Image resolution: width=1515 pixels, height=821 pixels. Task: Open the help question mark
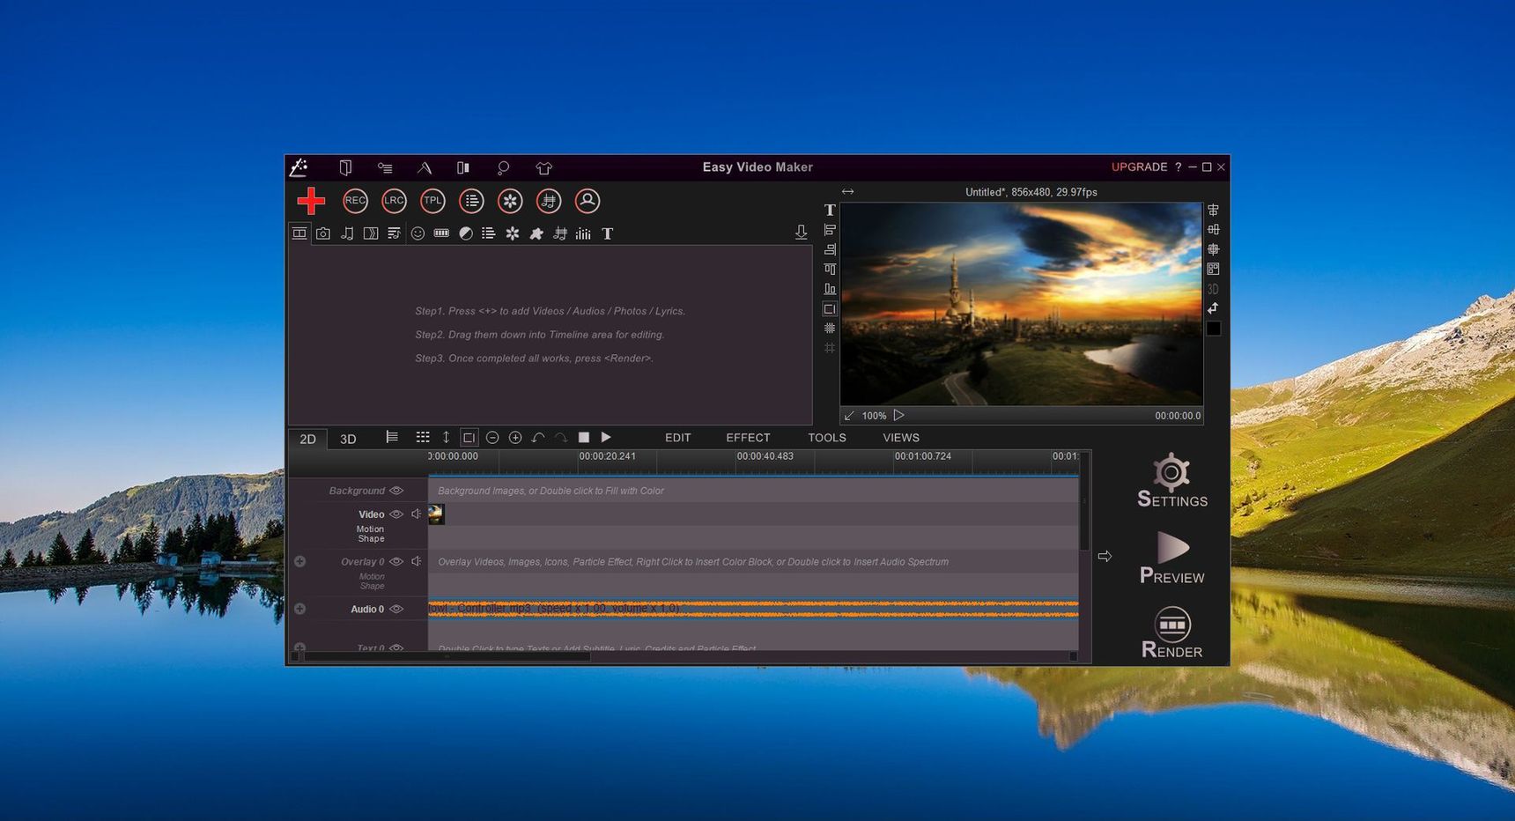[x=1178, y=166]
